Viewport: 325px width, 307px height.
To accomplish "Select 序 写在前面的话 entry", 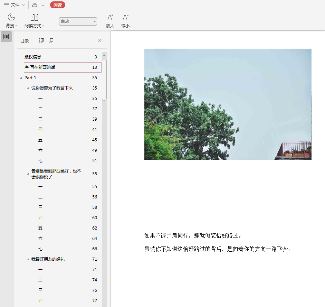I will 63,67.
